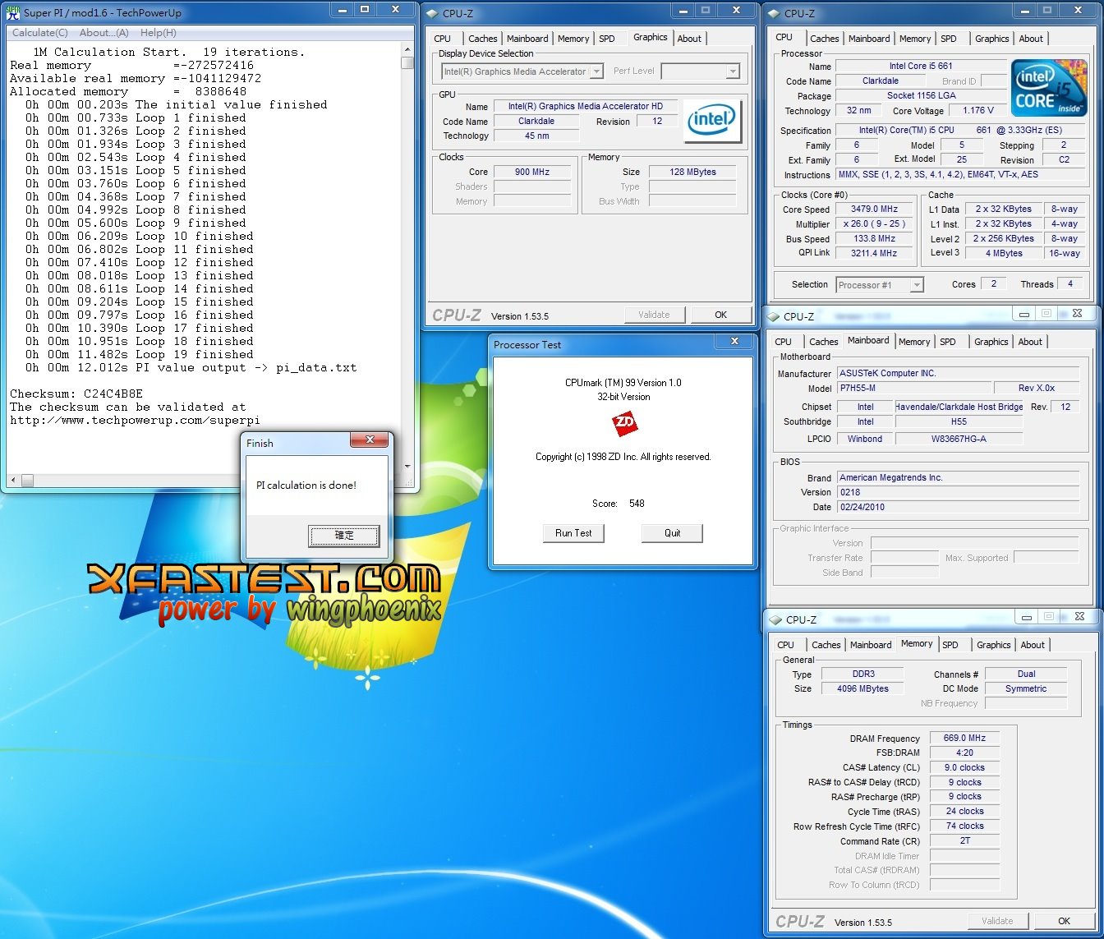Open the Caches tab in the CPU-Z window showing Processor info
1104x939 pixels.
click(825, 39)
